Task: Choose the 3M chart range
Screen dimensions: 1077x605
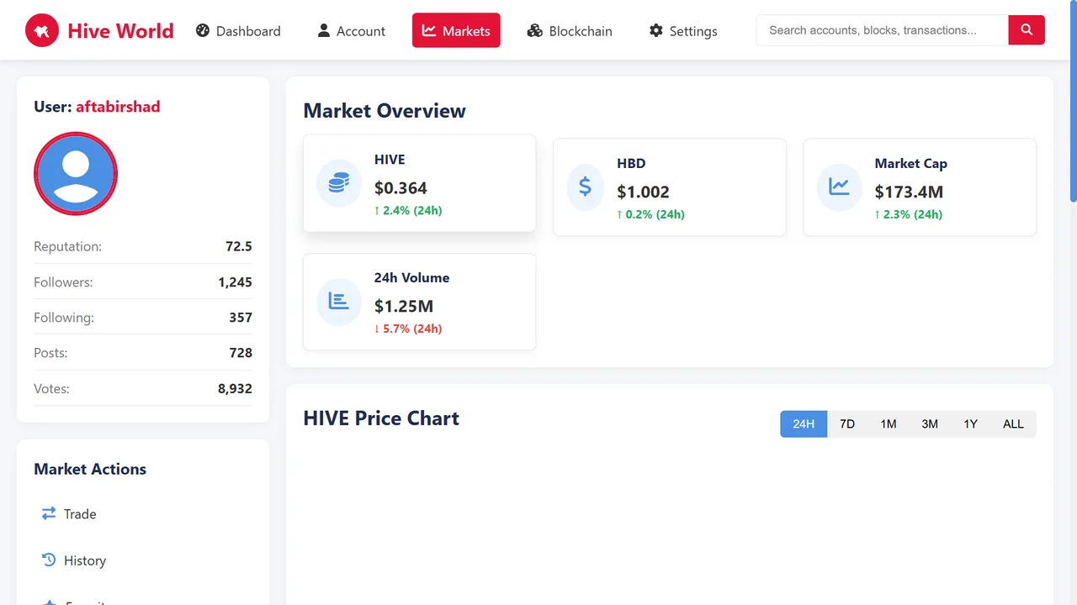Action: point(930,424)
